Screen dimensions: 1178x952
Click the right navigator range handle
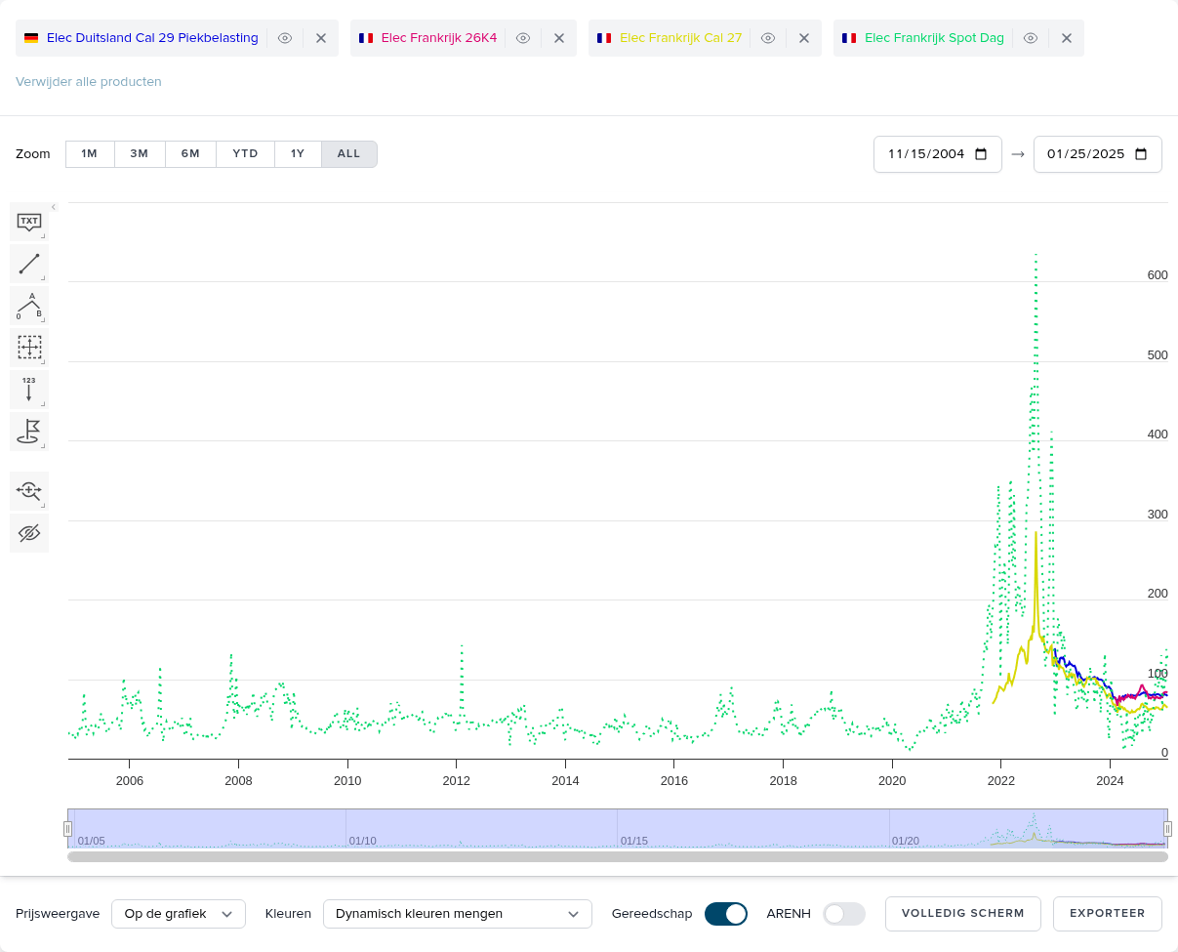pos(1167,829)
